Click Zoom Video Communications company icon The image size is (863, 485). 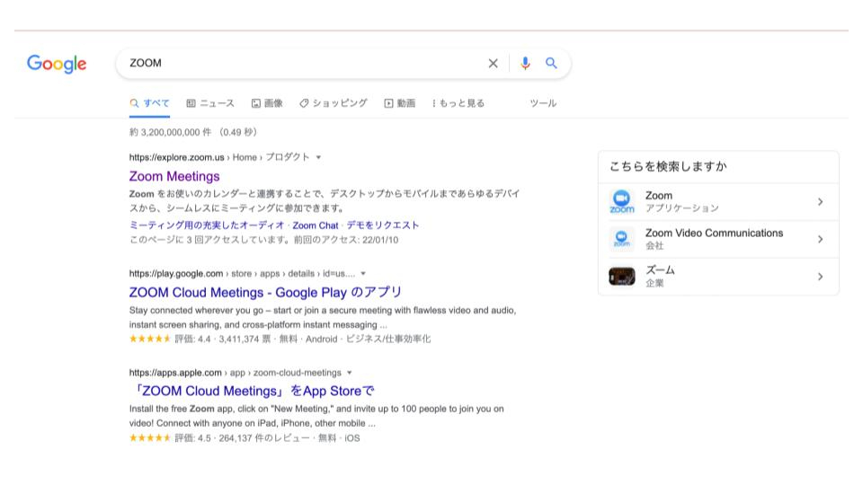622,239
